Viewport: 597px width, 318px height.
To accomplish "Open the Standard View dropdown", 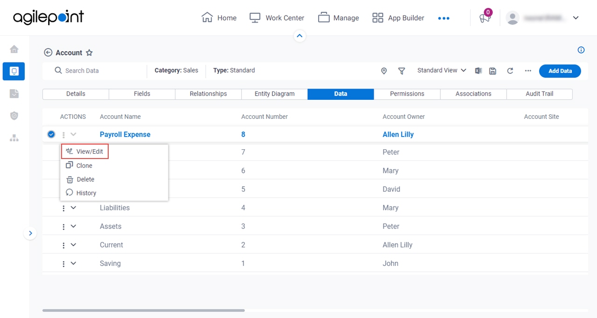I will (442, 70).
